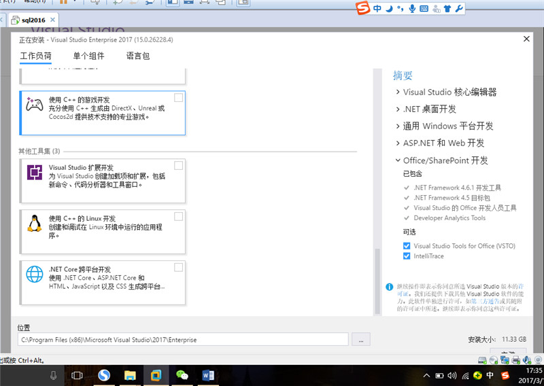The image size is (544, 386).
Task: Close the sql2016 VM tab
Action: (x=53, y=20)
